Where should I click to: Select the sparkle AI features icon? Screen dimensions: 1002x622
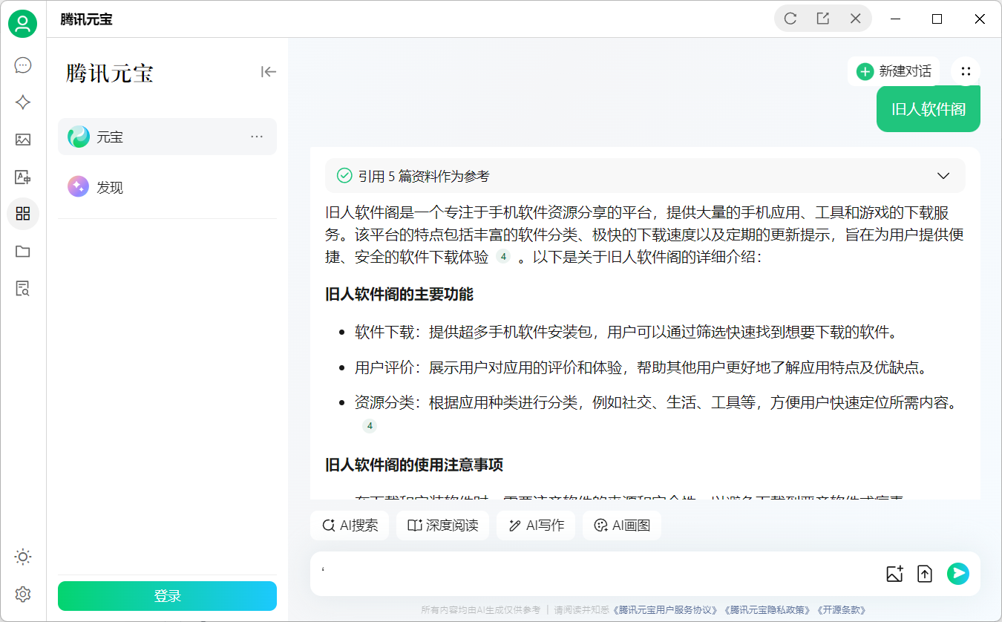point(22,102)
